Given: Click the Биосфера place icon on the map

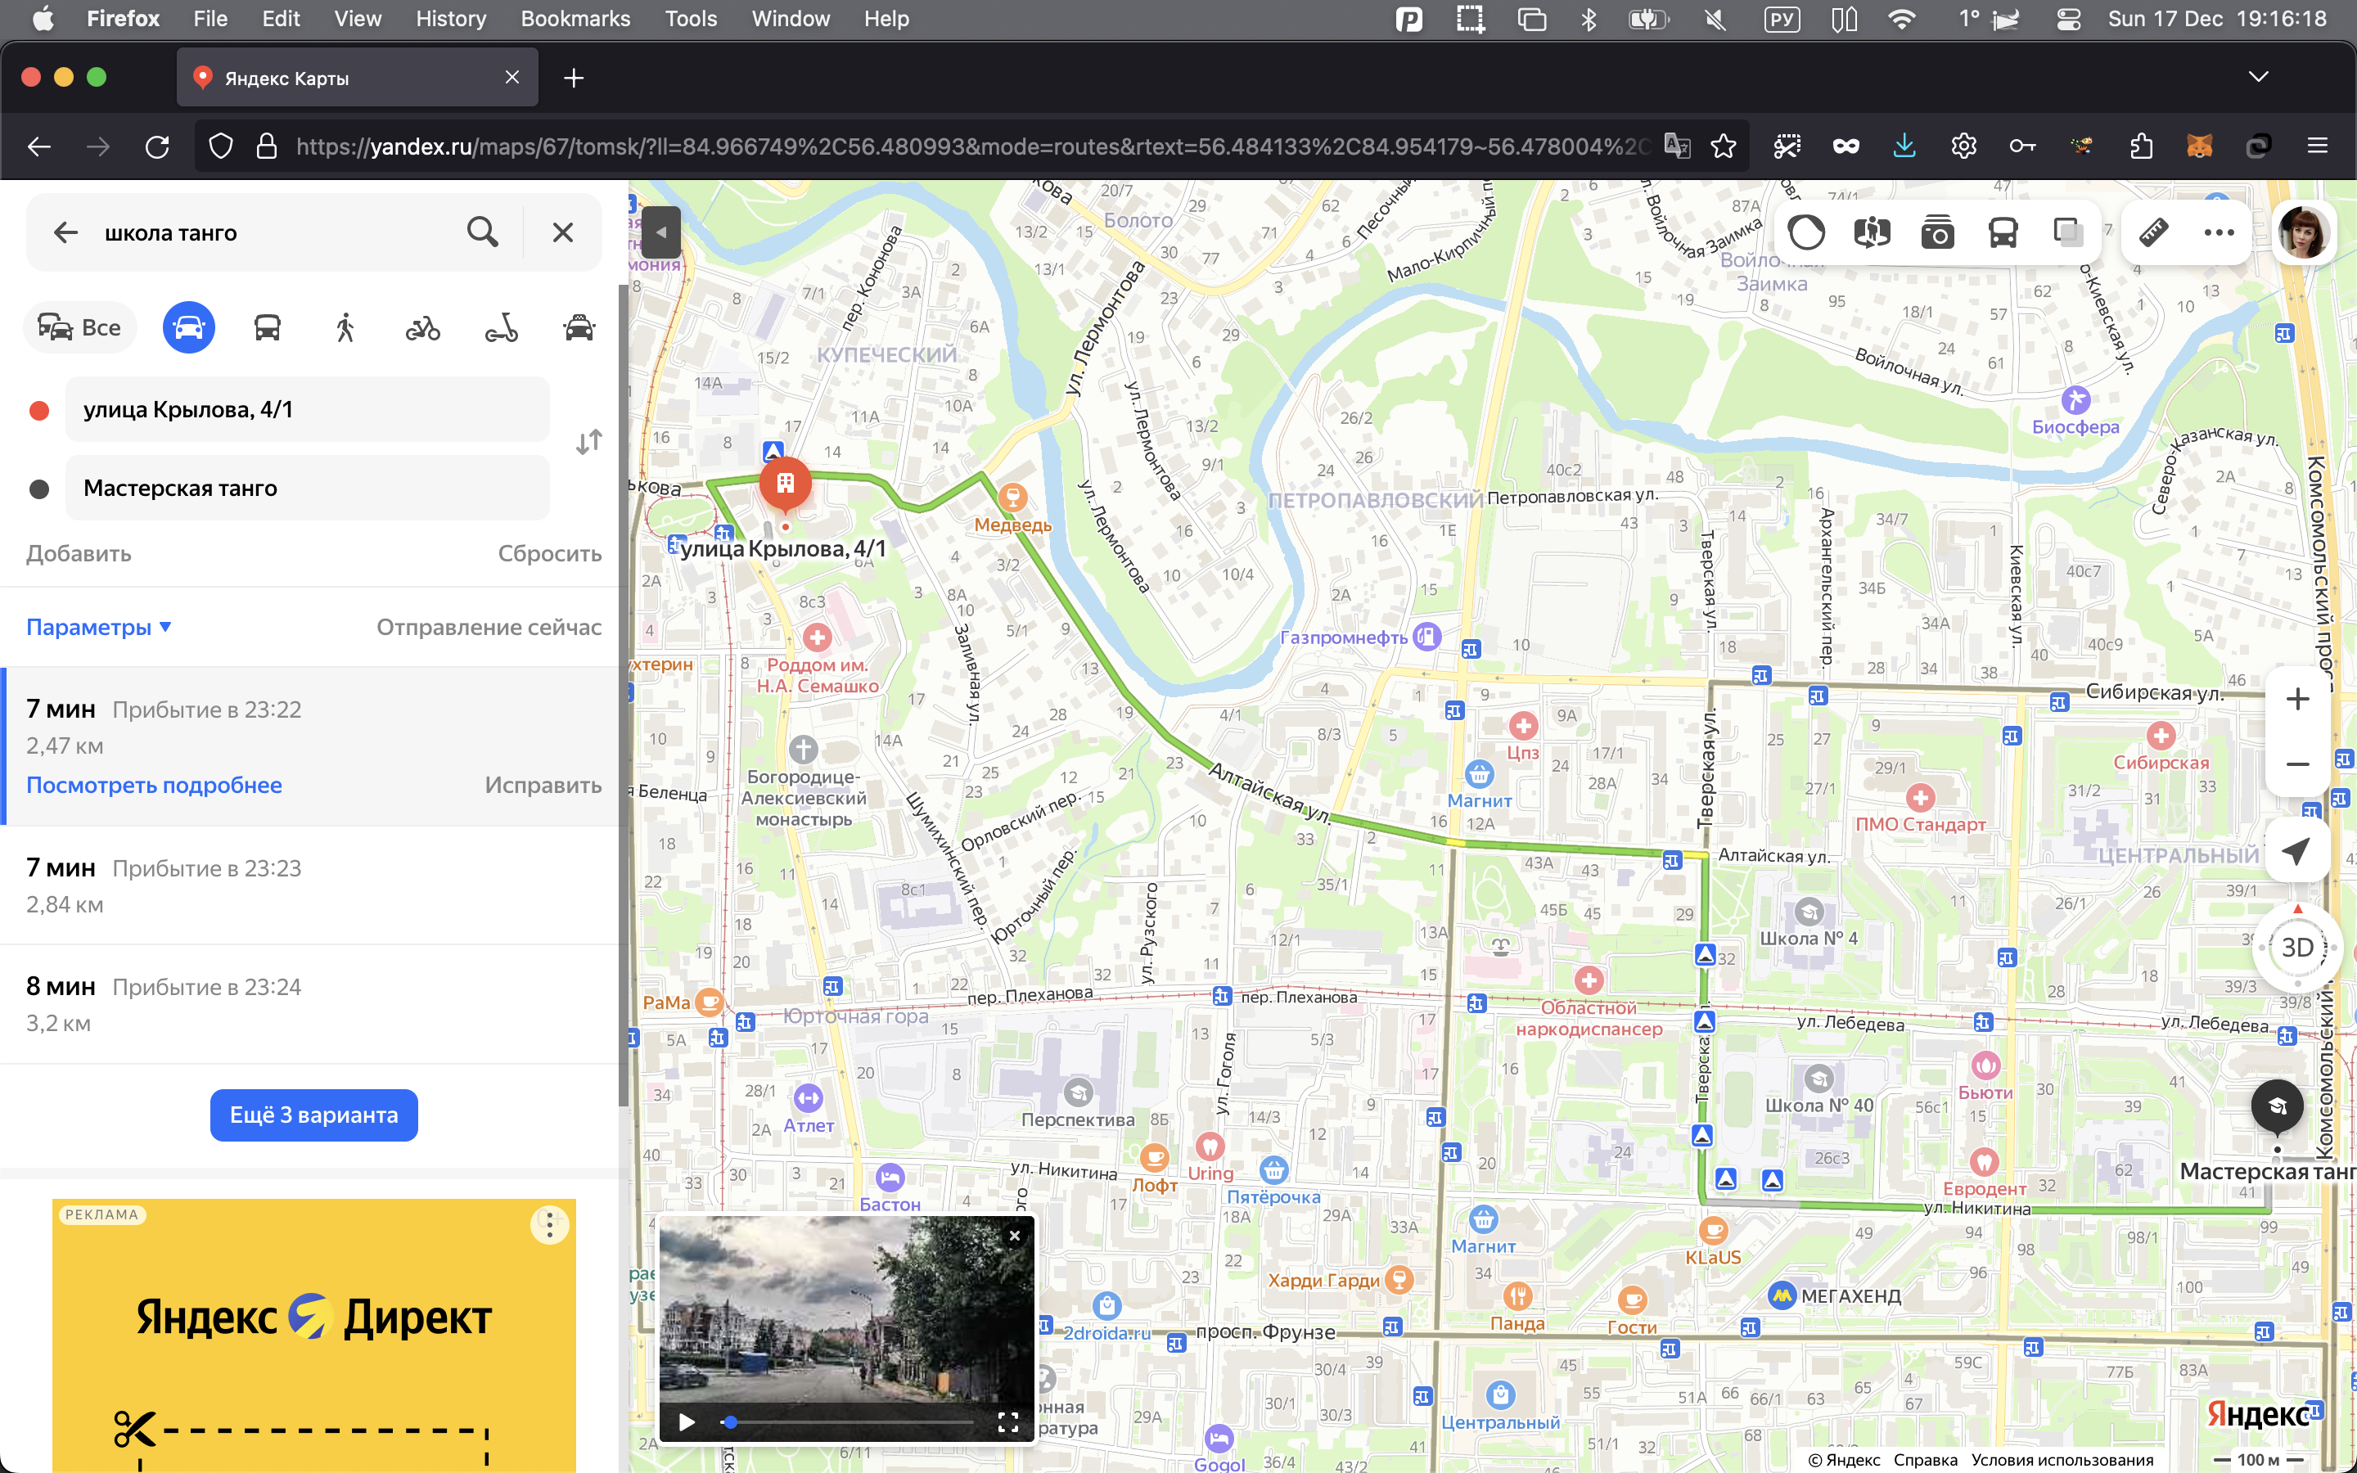Looking at the screenshot, I should [x=2075, y=399].
